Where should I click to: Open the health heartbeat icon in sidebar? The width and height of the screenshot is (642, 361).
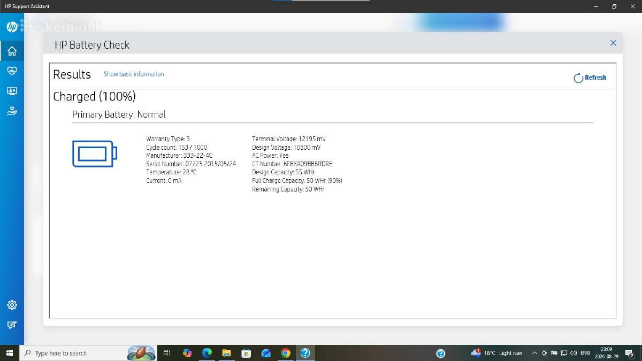coord(12,71)
